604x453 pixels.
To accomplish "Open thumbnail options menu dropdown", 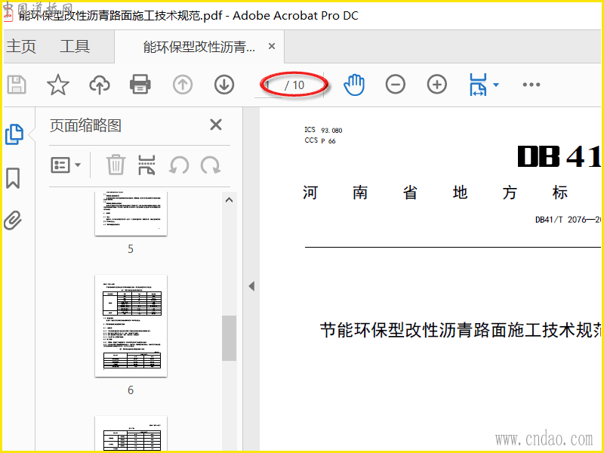I will click(x=66, y=165).
